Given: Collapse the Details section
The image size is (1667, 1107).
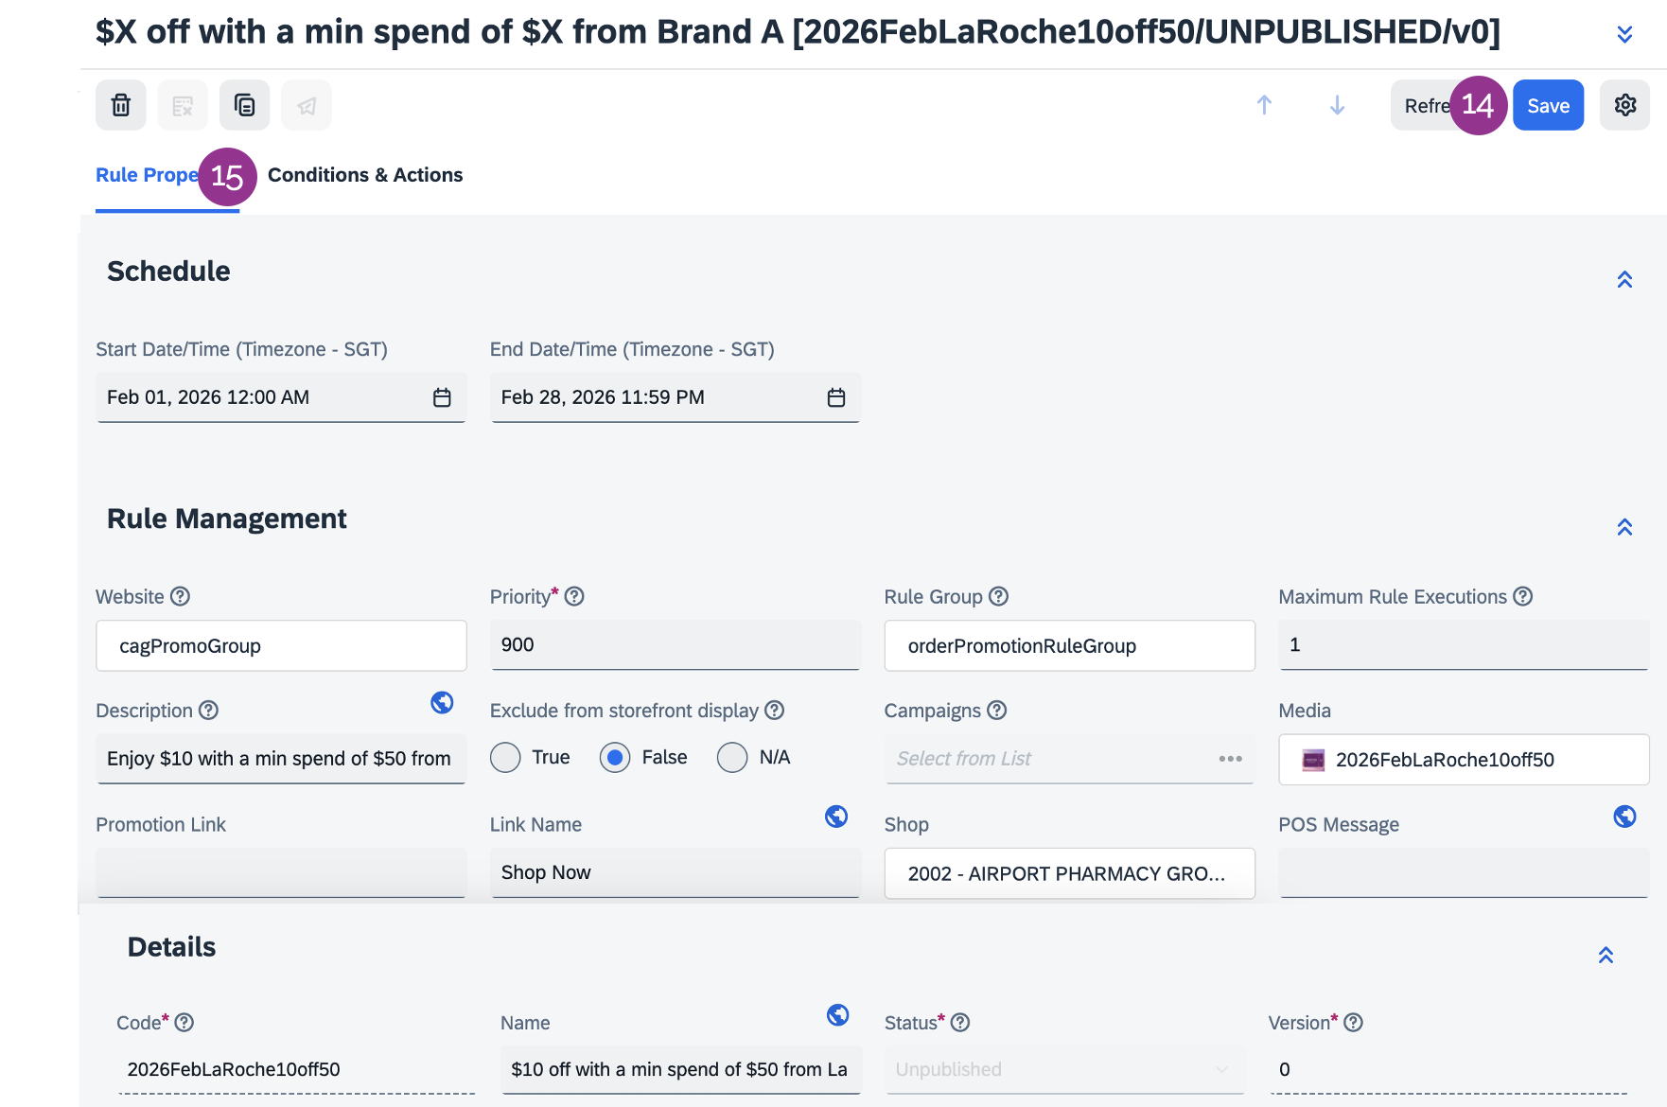Looking at the screenshot, I should click(1606, 955).
